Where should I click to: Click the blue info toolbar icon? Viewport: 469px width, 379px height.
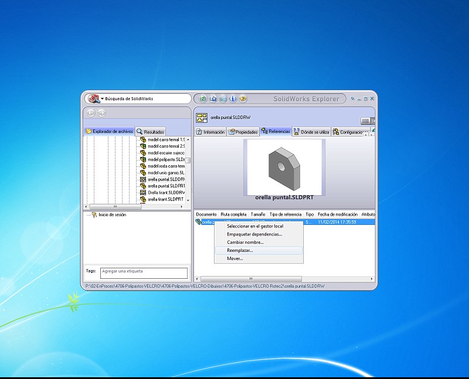(x=233, y=98)
